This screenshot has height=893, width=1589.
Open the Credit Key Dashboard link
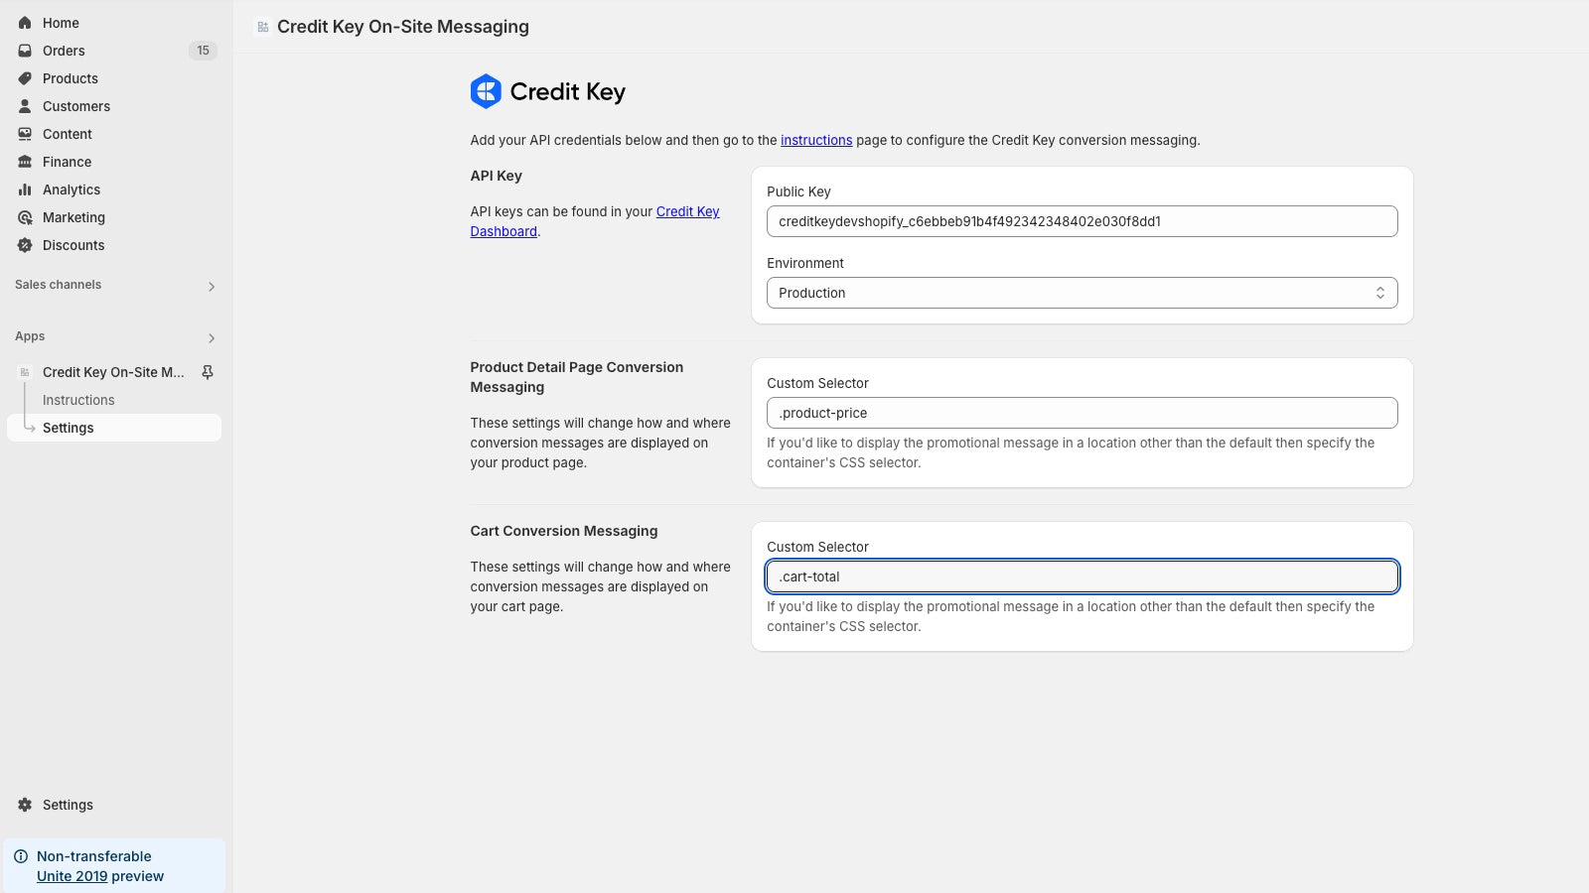[595, 221]
